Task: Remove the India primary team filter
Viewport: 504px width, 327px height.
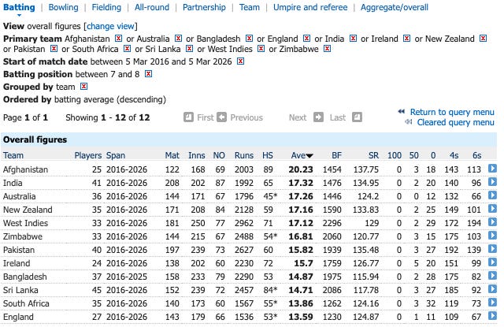Action: [x=354, y=39]
